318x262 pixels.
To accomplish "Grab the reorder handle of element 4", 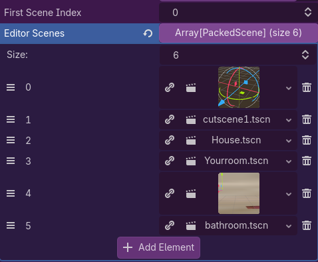I will point(11,193).
